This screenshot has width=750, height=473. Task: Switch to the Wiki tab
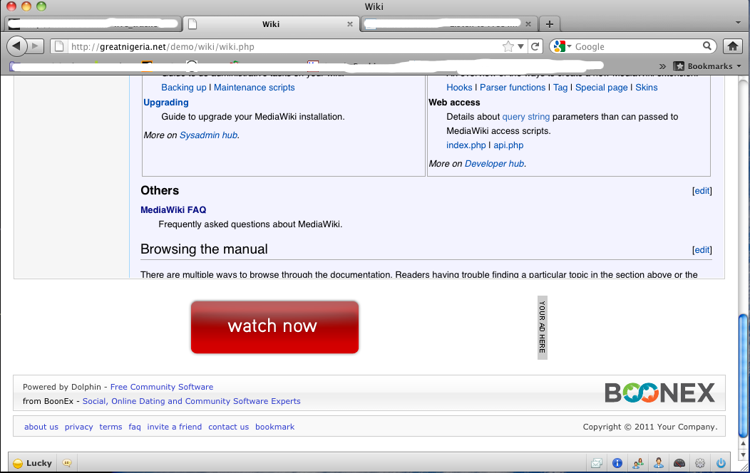click(270, 24)
